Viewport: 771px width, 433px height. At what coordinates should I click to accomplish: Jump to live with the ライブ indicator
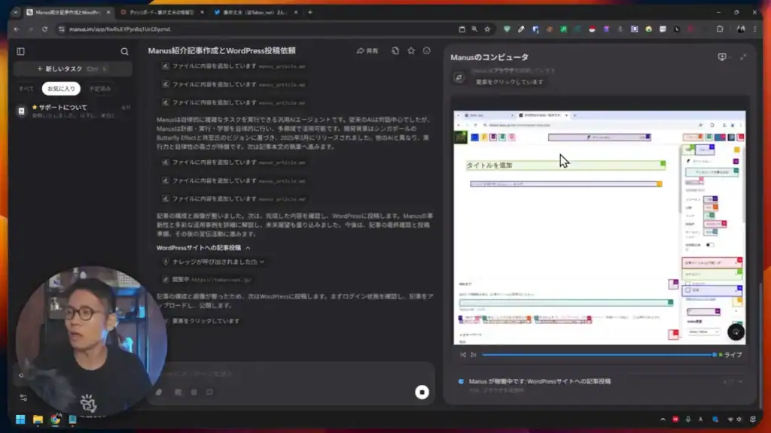click(730, 355)
